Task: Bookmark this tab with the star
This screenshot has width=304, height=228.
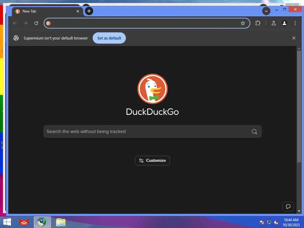Action: (243, 23)
